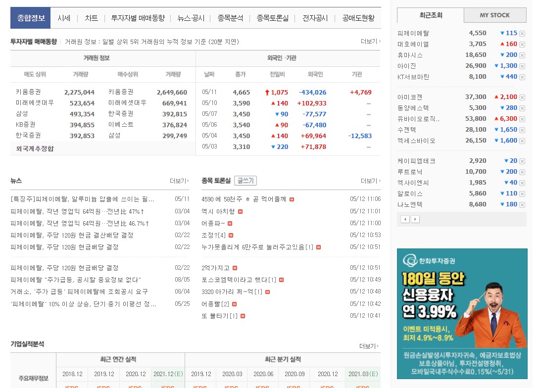Open post 포스코엠텍이라고 했다[1]
This screenshot has height=388, width=540.
(239, 280)
